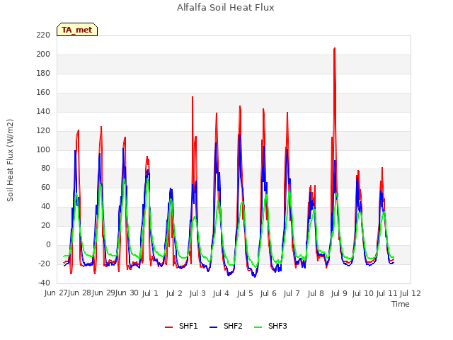Screen dimensions: 453x340
Task: Click the Jul 11 x-axis label
Action: [386, 293]
